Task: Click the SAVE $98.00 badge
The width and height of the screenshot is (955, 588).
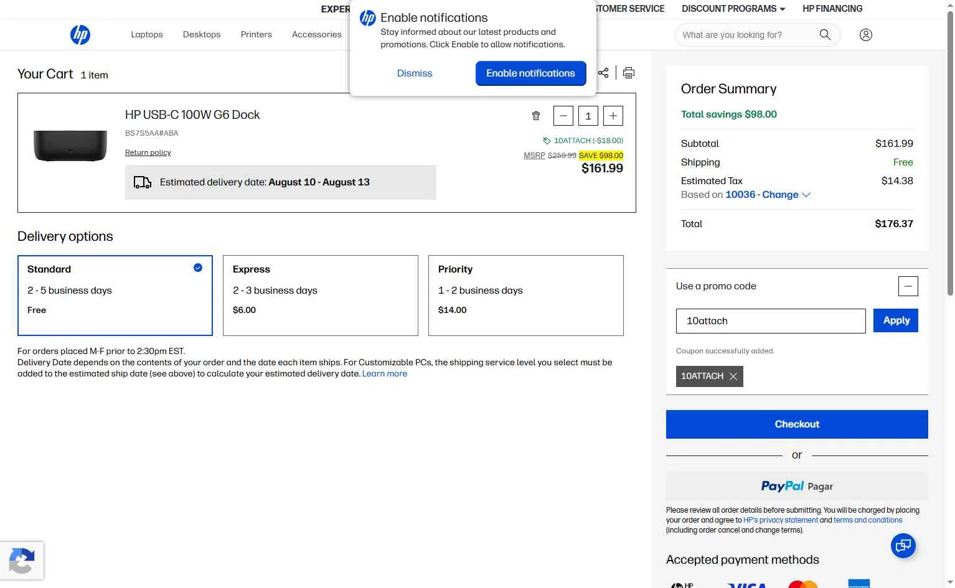Action: (x=601, y=156)
